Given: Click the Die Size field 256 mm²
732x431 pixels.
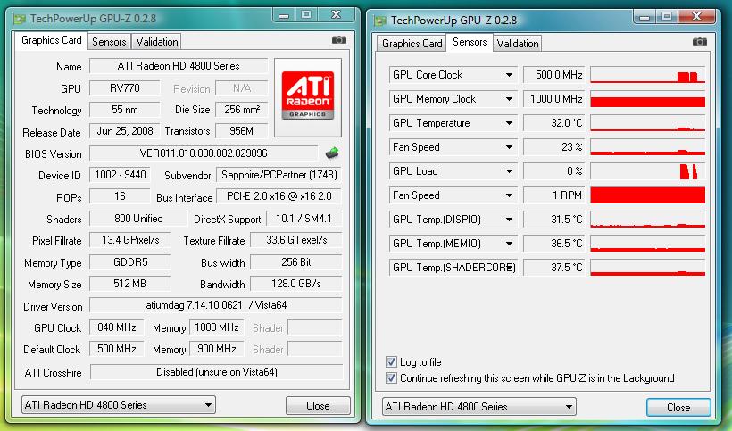Looking at the screenshot, I should click(241, 110).
